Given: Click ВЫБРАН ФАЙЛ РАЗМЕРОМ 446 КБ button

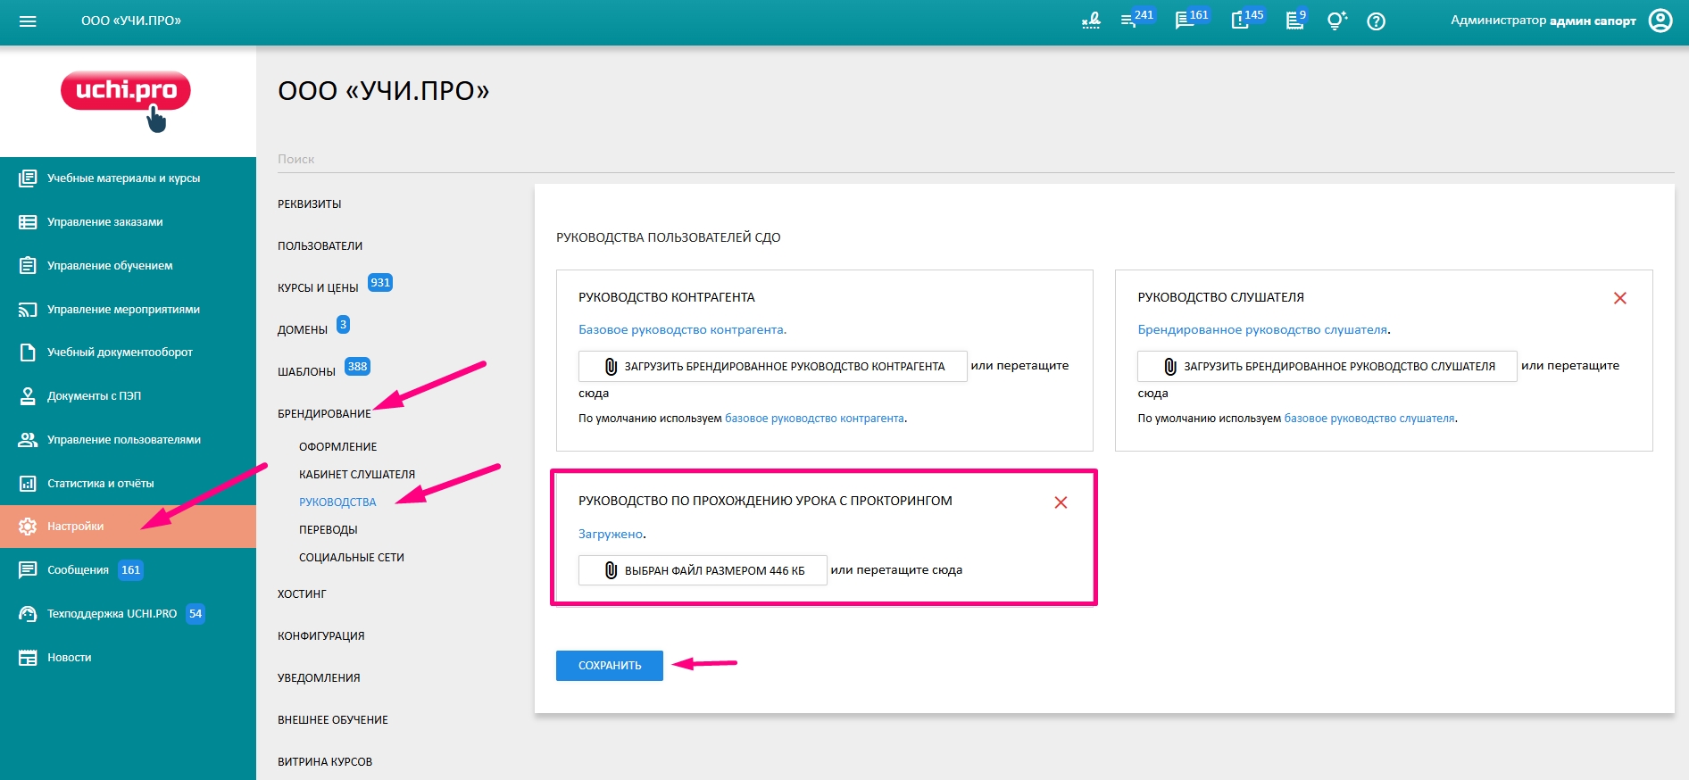Looking at the screenshot, I should coord(703,571).
